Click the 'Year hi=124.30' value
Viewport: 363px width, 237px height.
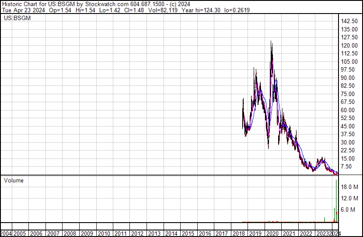tap(201, 10)
